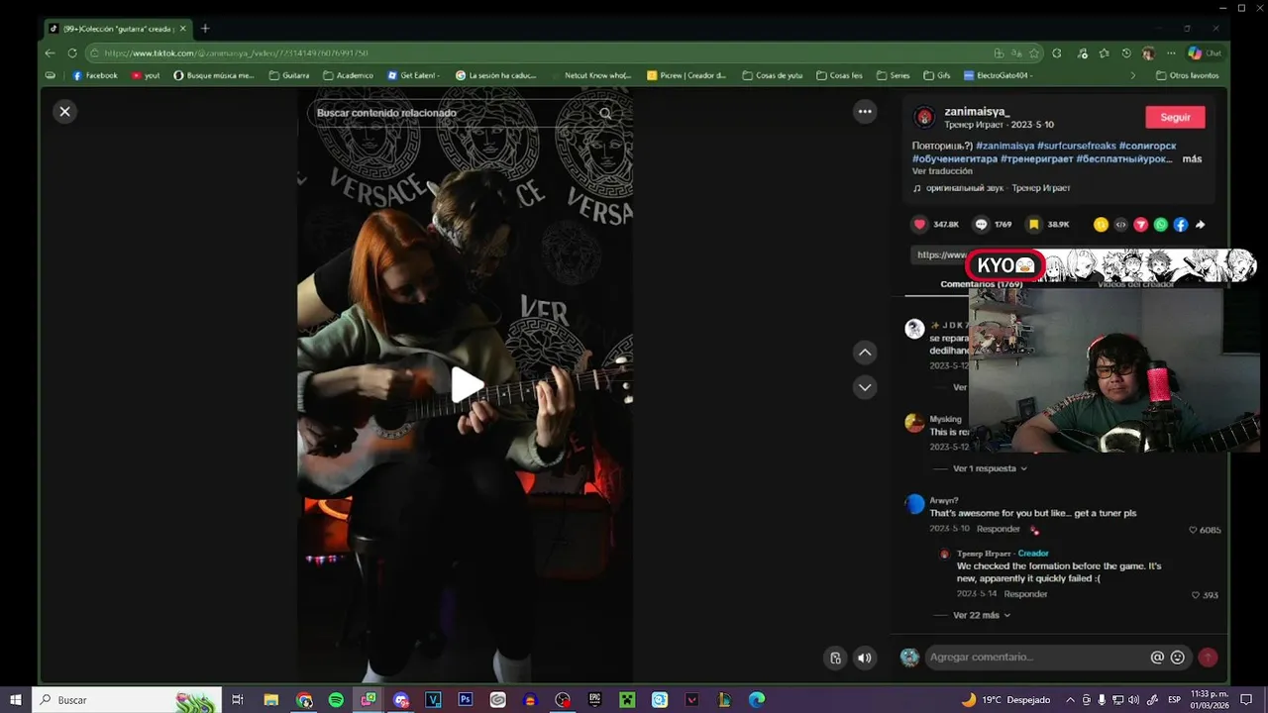
Task: Open 'Cosas de yutu' bookmarks folder
Action: pos(772,75)
